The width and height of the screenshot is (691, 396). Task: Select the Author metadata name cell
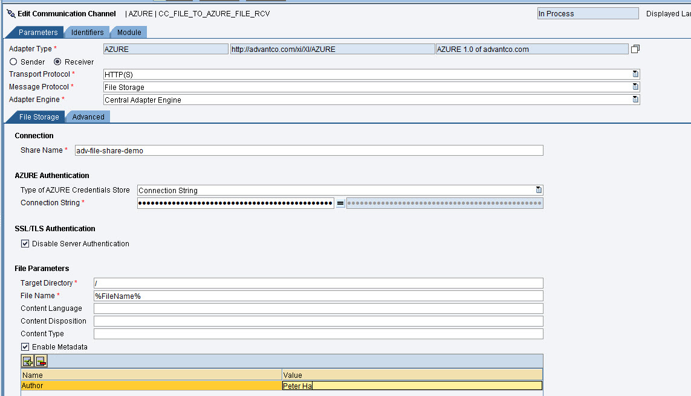[151, 386]
